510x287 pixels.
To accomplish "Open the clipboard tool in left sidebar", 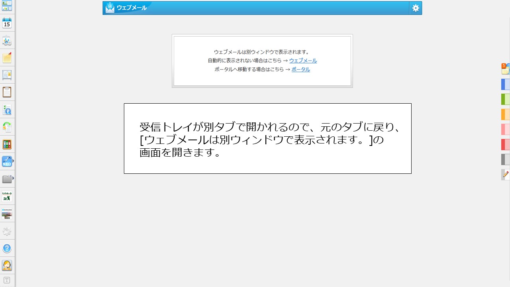I will (7, 92).
